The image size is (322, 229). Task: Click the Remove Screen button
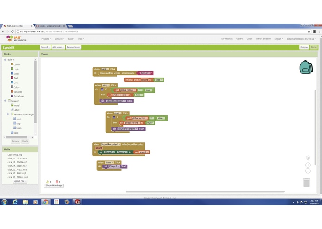[74, 47]
